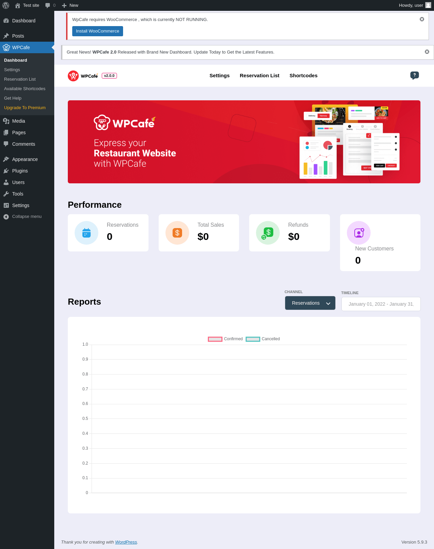
Task: Open the Reservations channel dropdown
Action: 310,303
